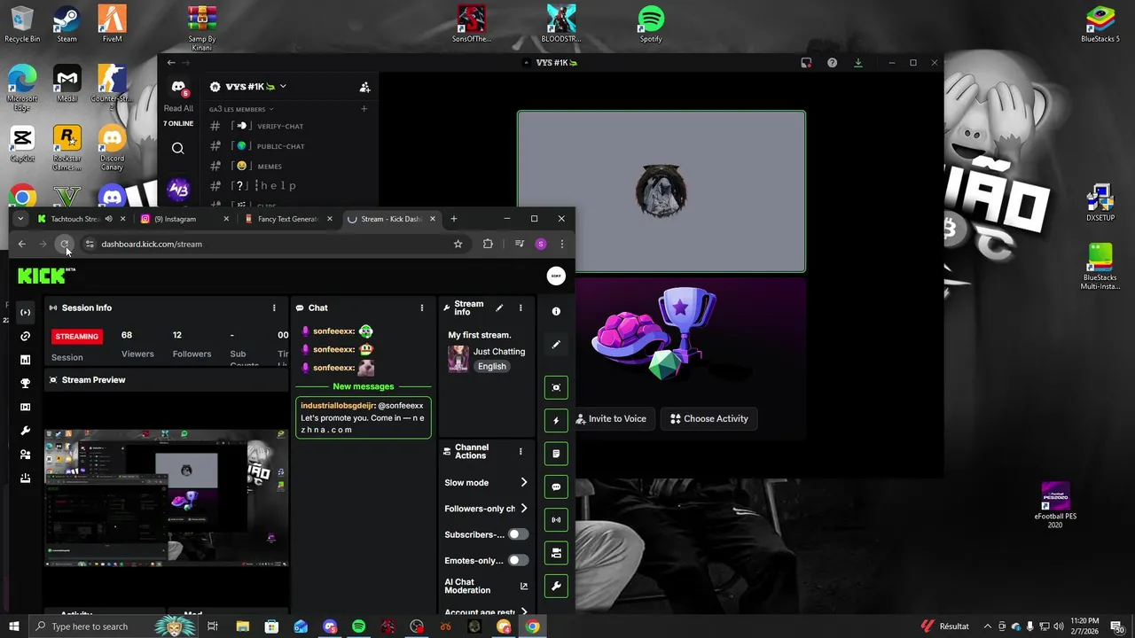Click the stream preview focus icon in right rail

click(556, 387)
